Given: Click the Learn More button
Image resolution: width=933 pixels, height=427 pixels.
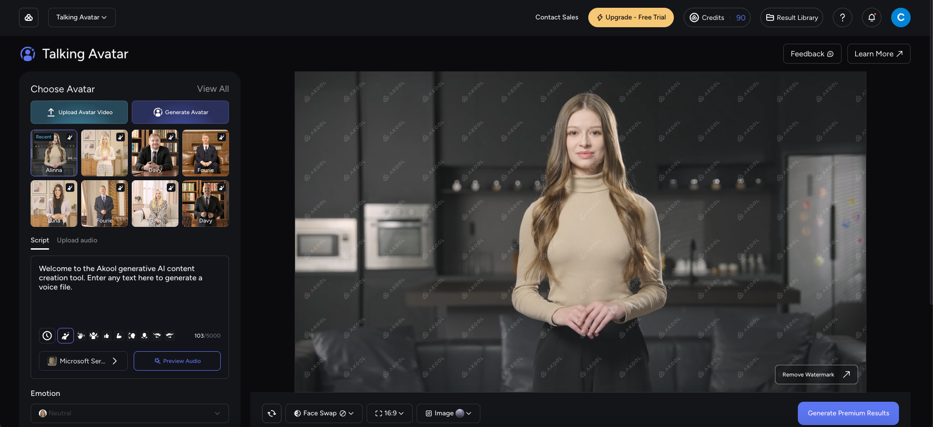Looking at the screenshot, I should point(879,54).
